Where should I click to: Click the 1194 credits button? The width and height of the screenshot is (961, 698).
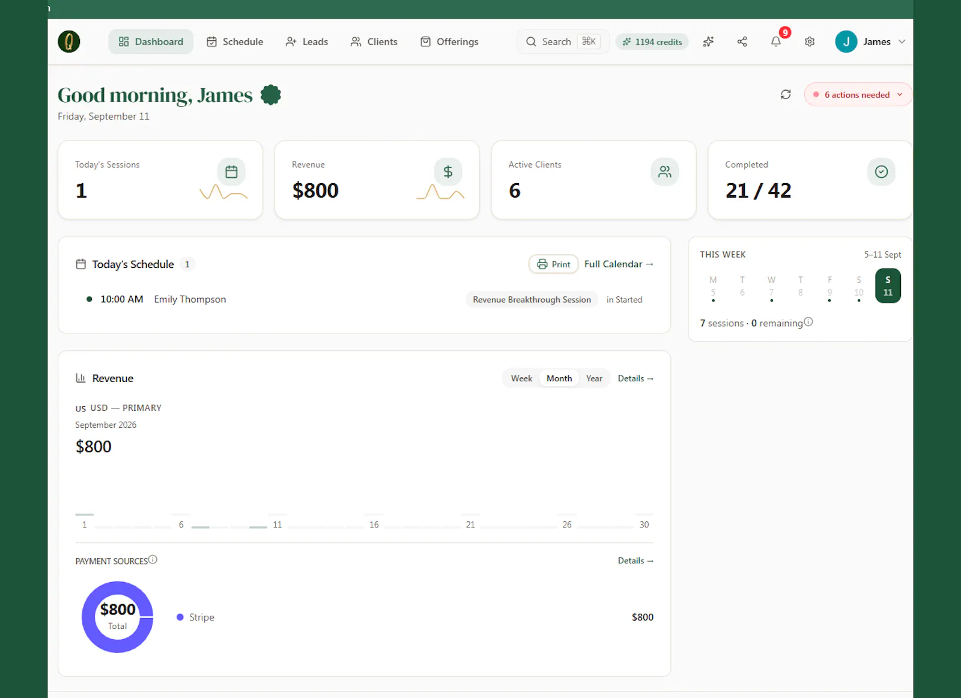coord(652,41)
